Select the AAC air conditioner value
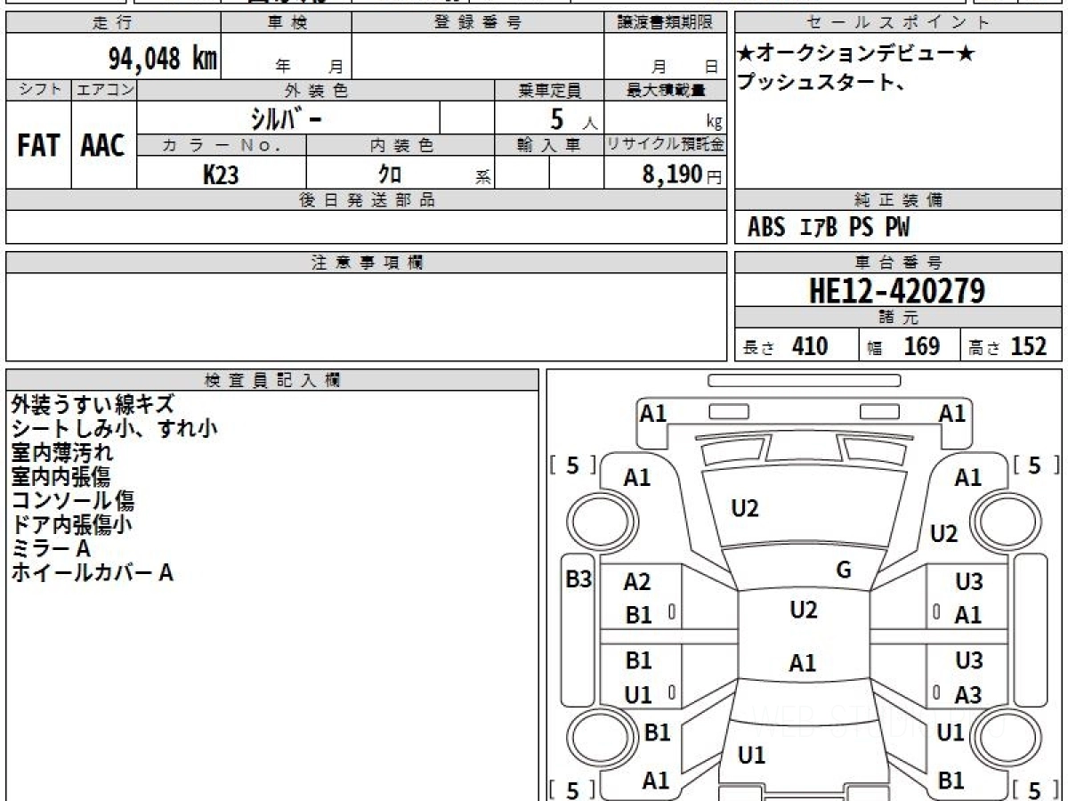1068x801 pixels. click(x=103, y=146)
